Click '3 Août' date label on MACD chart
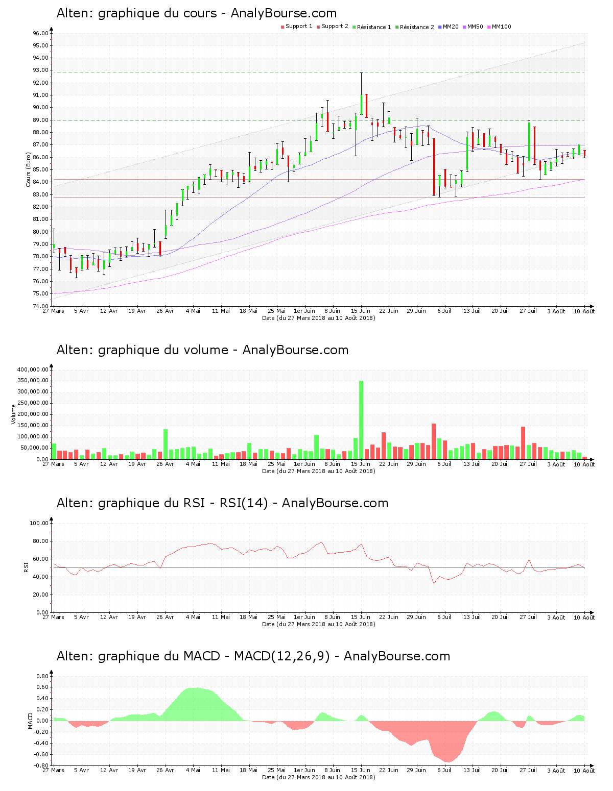Viewport: 613px width, 791px height. coord(556,771)
